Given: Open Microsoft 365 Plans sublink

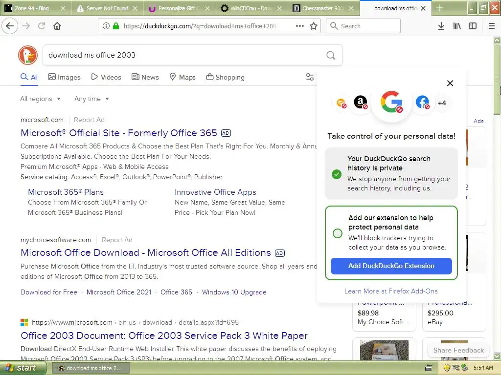Looking at the screenshot, I should (x=66, y=192).
